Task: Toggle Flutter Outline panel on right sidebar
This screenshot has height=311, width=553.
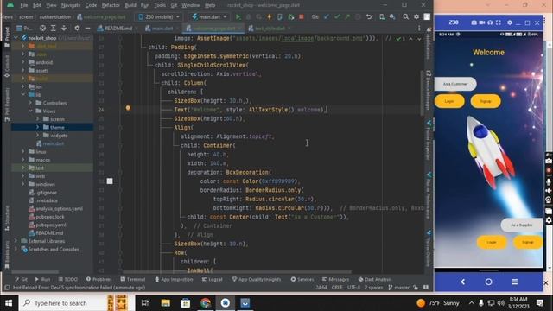Action: coord(429,249)
